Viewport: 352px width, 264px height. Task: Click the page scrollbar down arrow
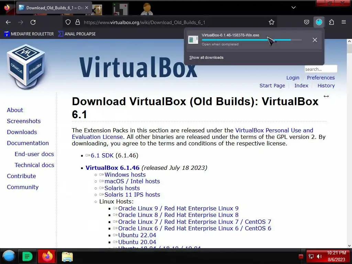tap(349, 246)
